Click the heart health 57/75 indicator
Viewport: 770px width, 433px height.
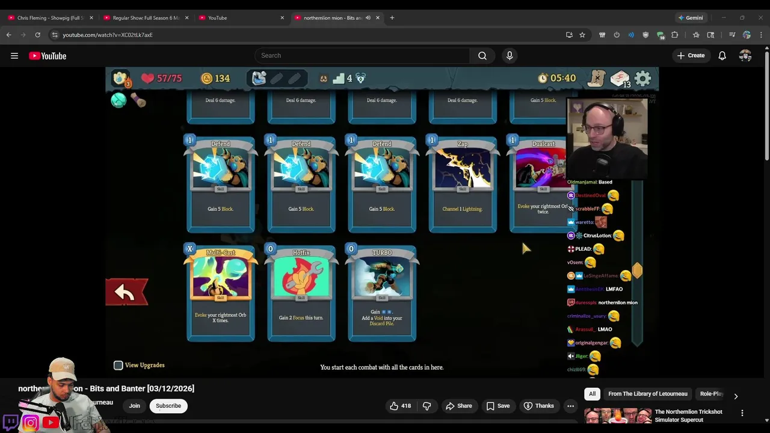pos(161,78)
